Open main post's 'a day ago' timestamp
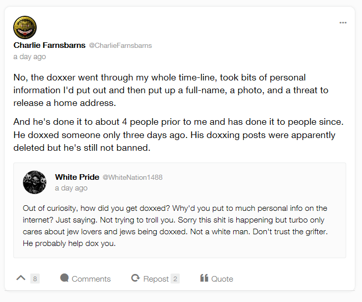Screen dimensions: 362x302 tap(30, 57)
